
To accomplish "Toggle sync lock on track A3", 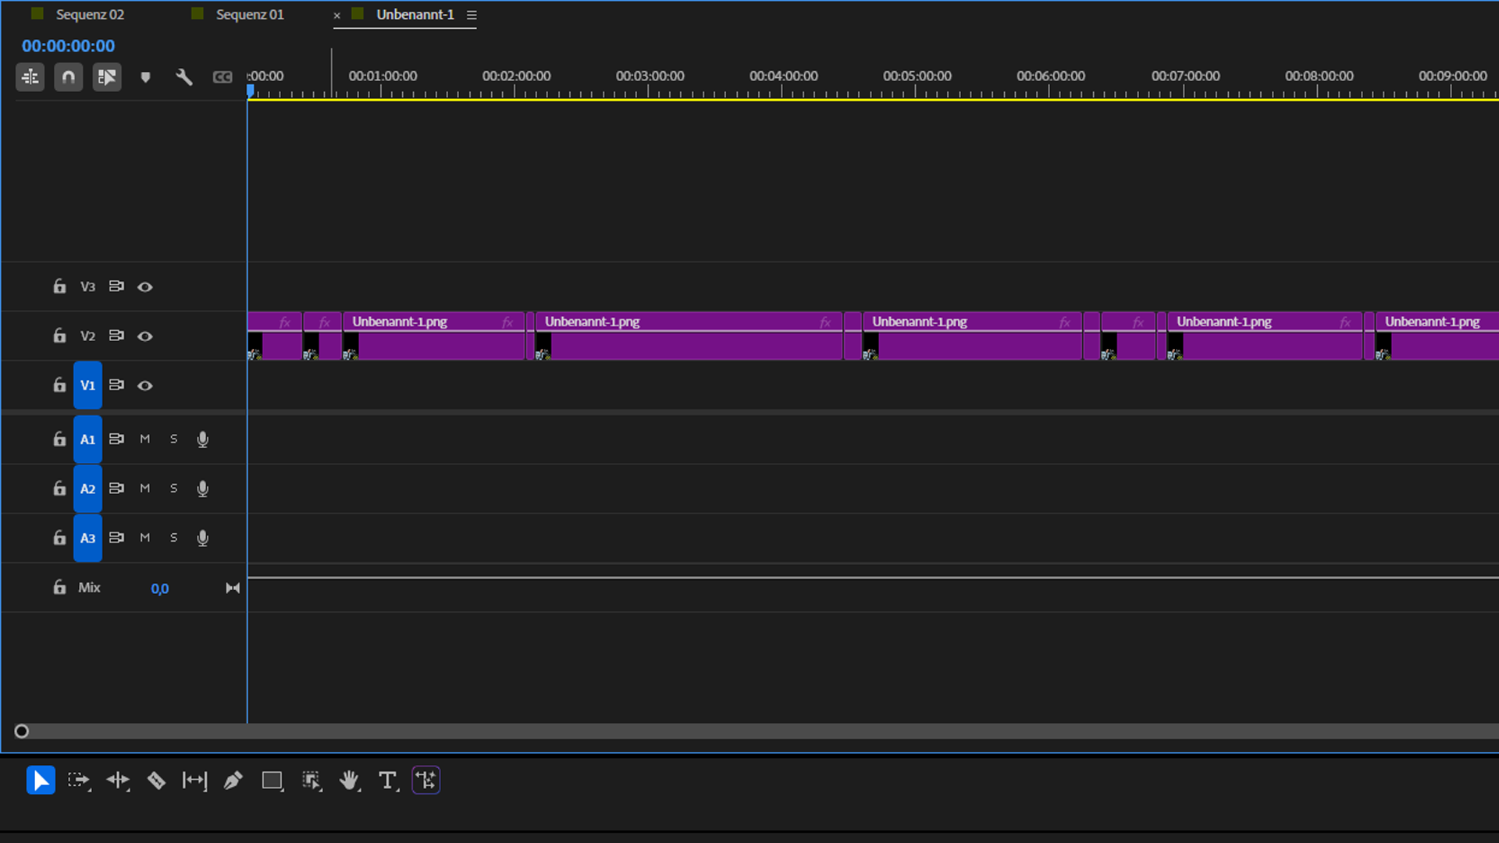I will pos(116,537).
